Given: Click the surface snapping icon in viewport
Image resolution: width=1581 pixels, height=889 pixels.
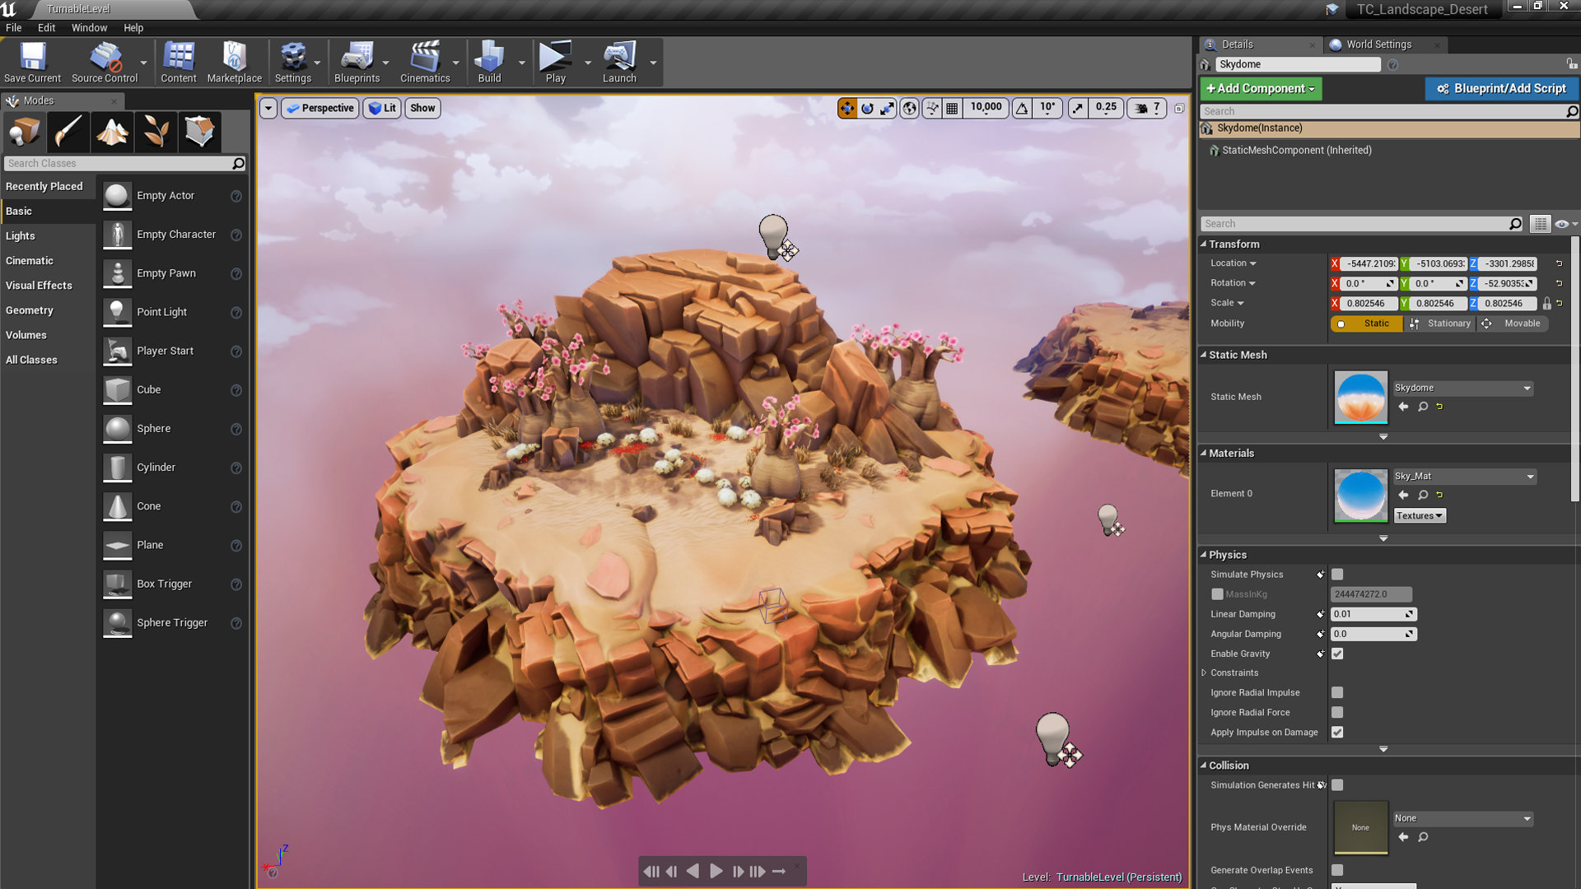Looking at the screenshot, I should pyautogui.click(x=932, y=108).
